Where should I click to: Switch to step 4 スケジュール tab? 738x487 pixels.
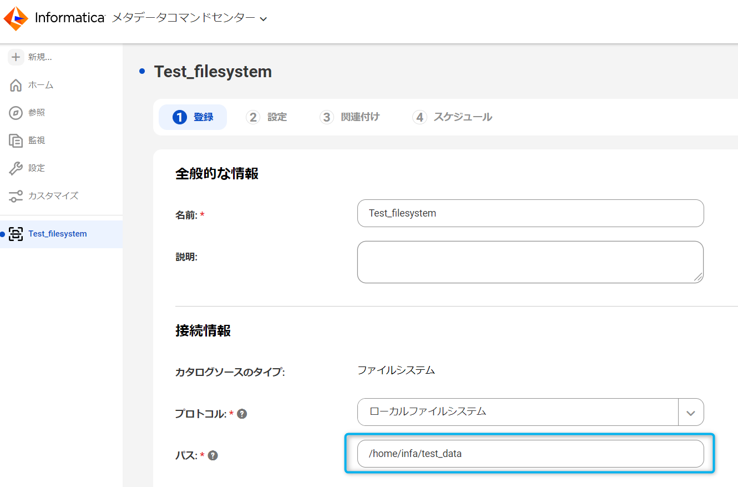[452, 117]
